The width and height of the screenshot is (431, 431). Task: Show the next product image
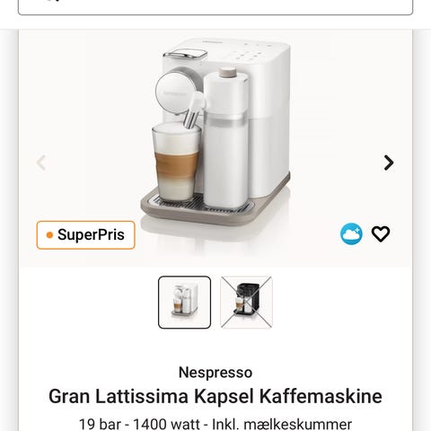(x=389, y=163)
